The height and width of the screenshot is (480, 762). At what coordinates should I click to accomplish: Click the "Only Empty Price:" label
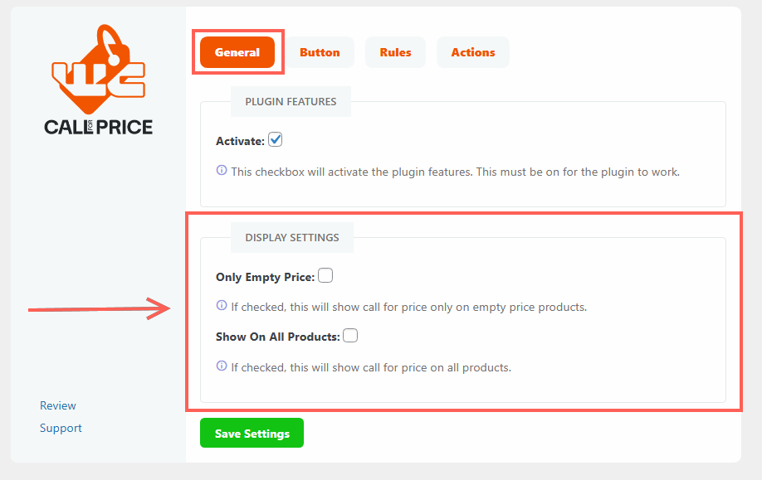[x=266, y=277]
